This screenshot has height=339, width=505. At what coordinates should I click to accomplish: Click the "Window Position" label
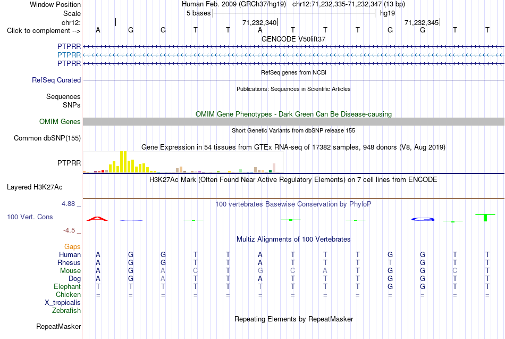[55, 4]
